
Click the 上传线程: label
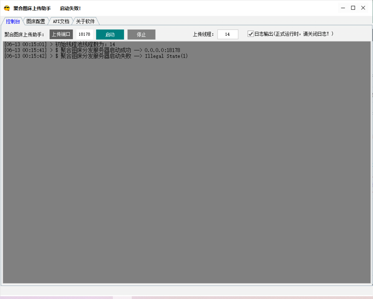[203, 34]
